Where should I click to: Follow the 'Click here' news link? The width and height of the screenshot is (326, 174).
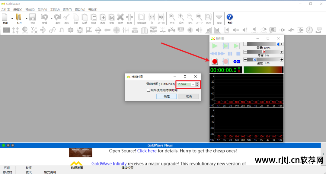(147, 151)
